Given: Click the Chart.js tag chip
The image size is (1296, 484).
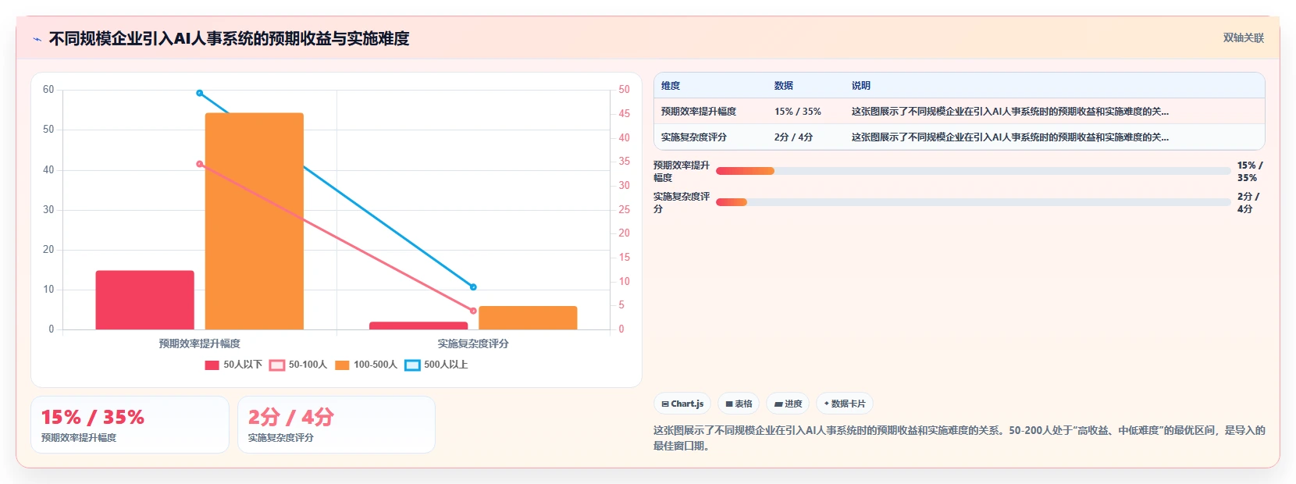Looking at the screenshot, I should coord(682,404).
